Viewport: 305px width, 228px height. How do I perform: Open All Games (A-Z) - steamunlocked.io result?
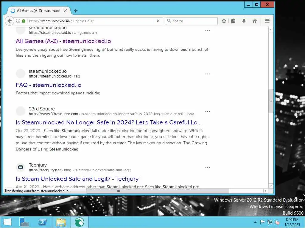tap(63, 41)
